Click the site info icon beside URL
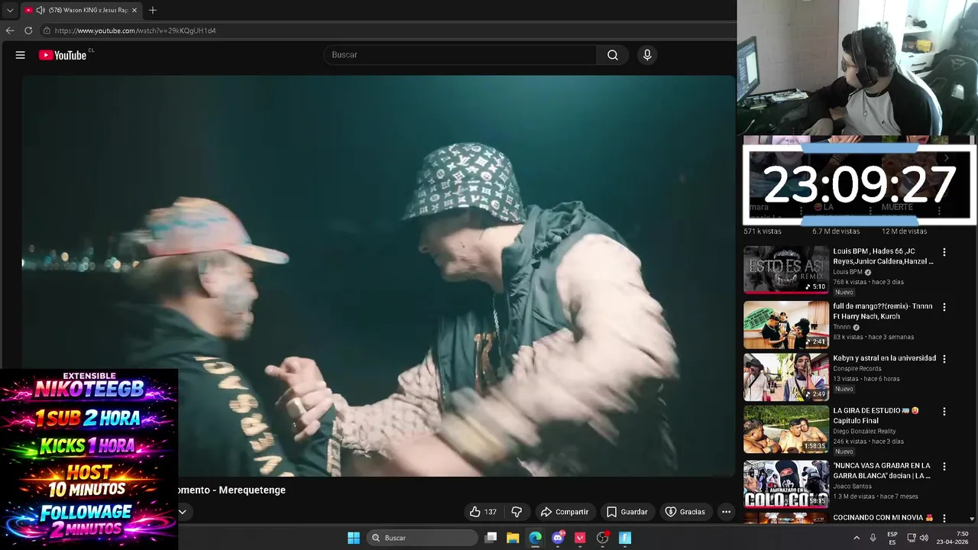Screen dimensions: 978x550 (47, 31)
